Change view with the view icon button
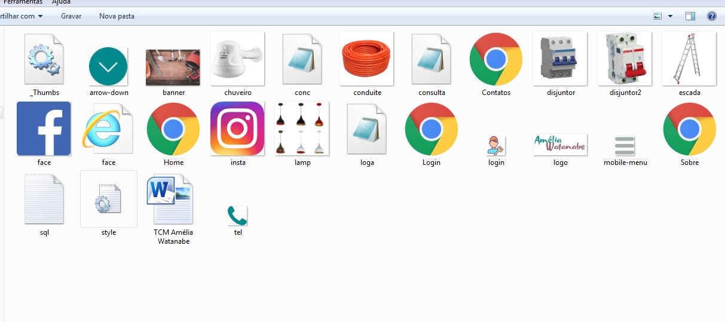 [x=657, y=16]
